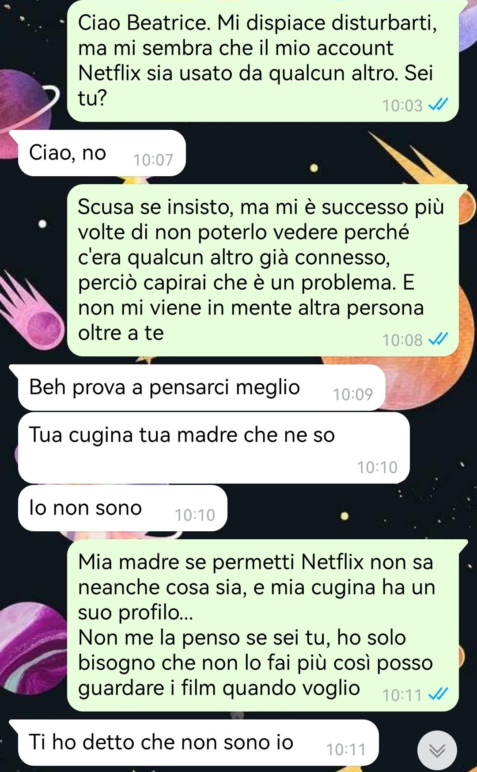Select the 'Beh prova a pensarci meglio' message
477x772 pixels.
201,388
